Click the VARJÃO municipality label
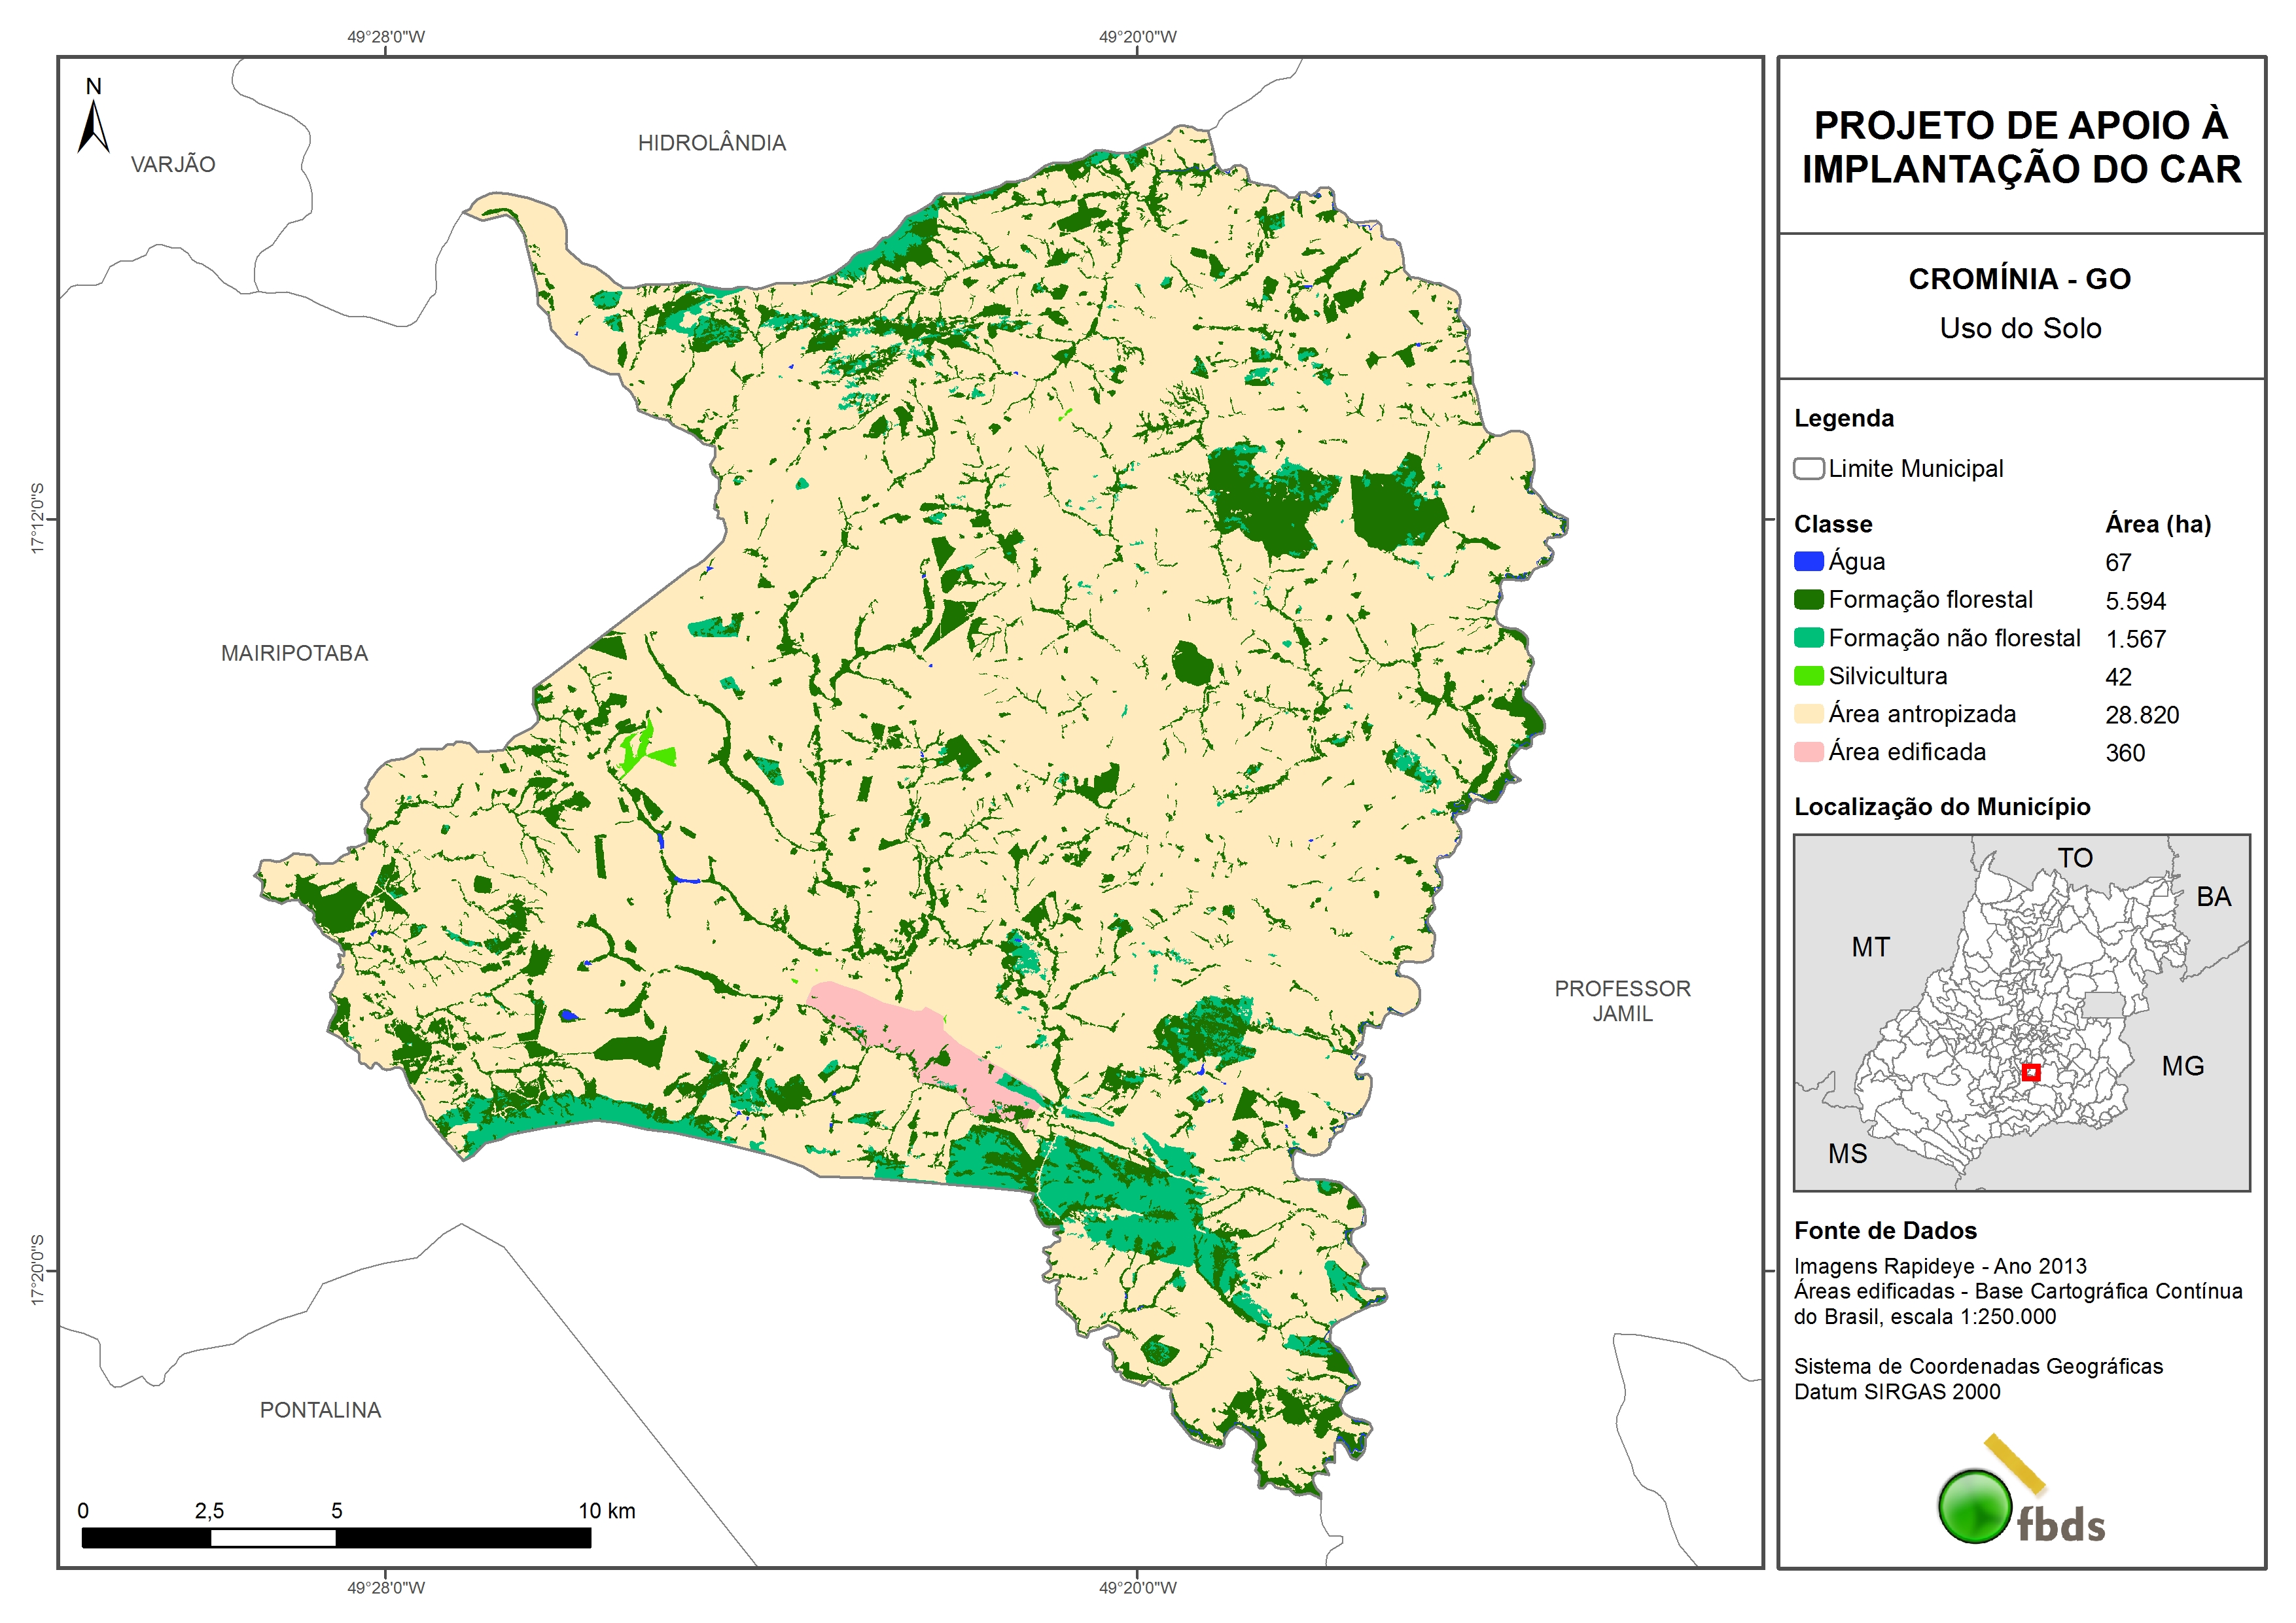2296x1623 pixels. click(x=173, y=164)
